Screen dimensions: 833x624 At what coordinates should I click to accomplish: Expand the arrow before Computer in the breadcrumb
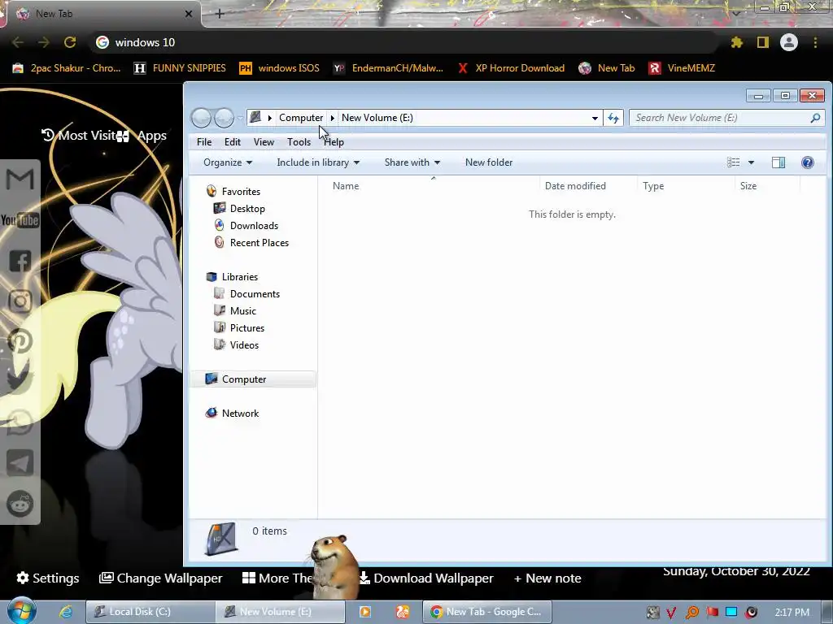[x=270, y=118]
